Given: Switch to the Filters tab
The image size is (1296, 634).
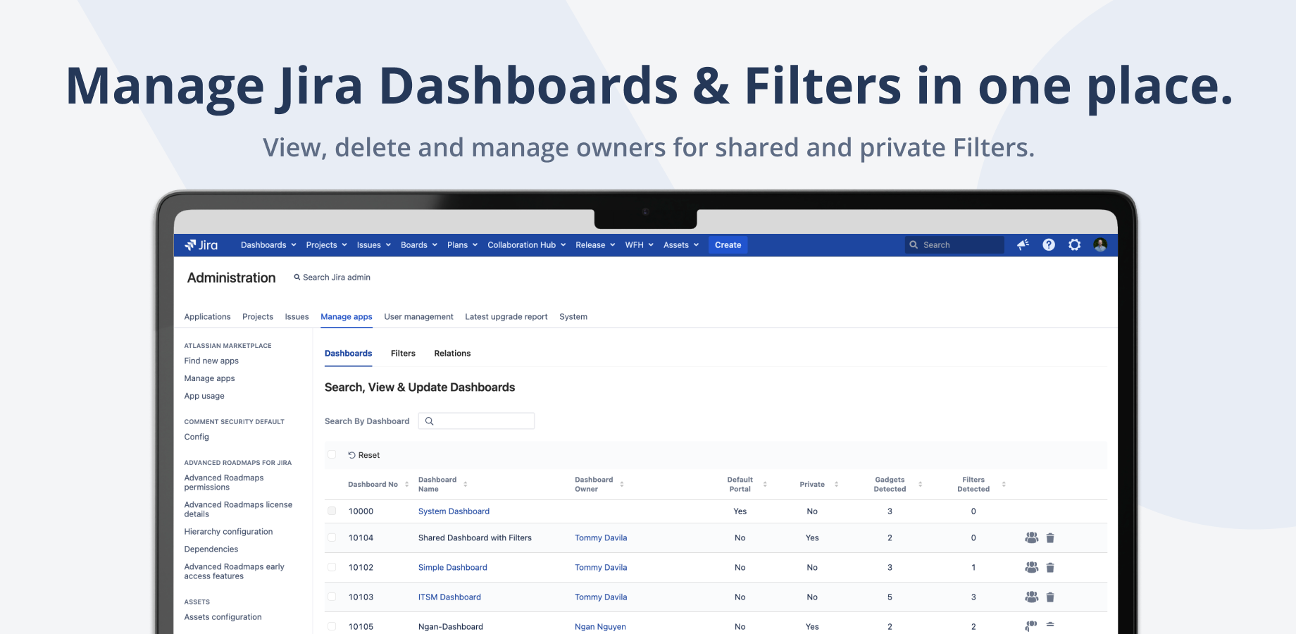Looking at the screenshot, I should click(403, 354).
